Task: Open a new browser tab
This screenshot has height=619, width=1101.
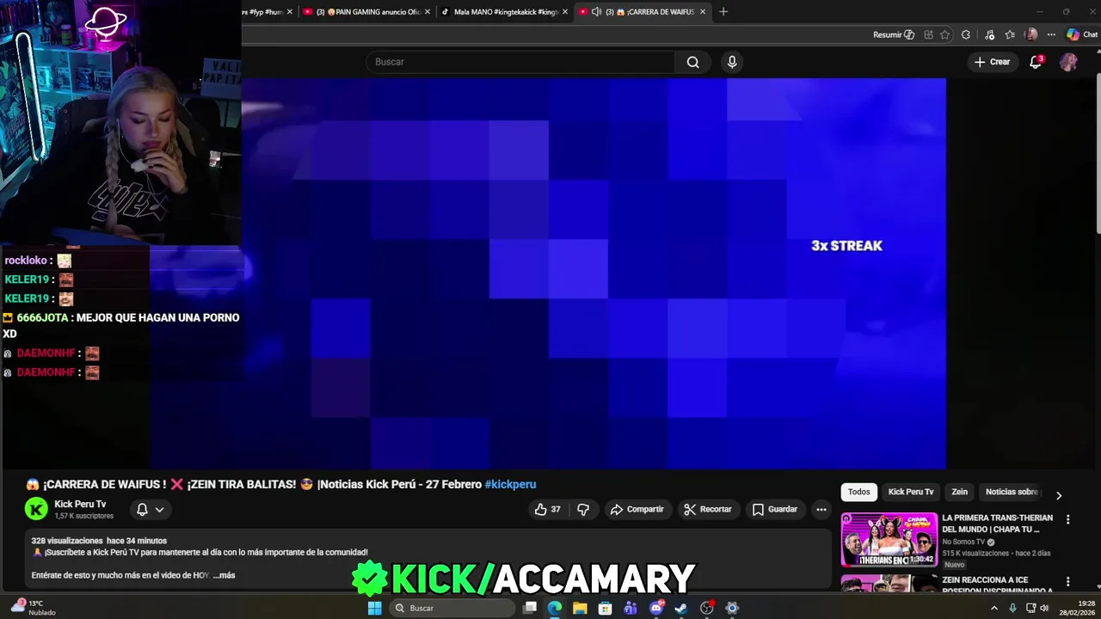Action: coord(723,12)
